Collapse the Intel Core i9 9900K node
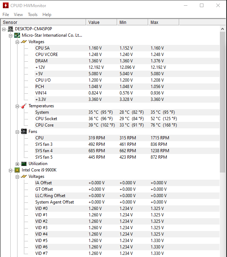 [x=10, y=171]
